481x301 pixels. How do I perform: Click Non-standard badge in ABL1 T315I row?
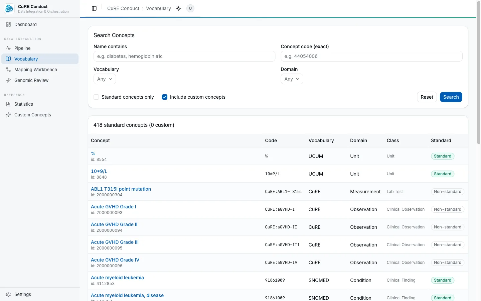(x=448, y=192)
